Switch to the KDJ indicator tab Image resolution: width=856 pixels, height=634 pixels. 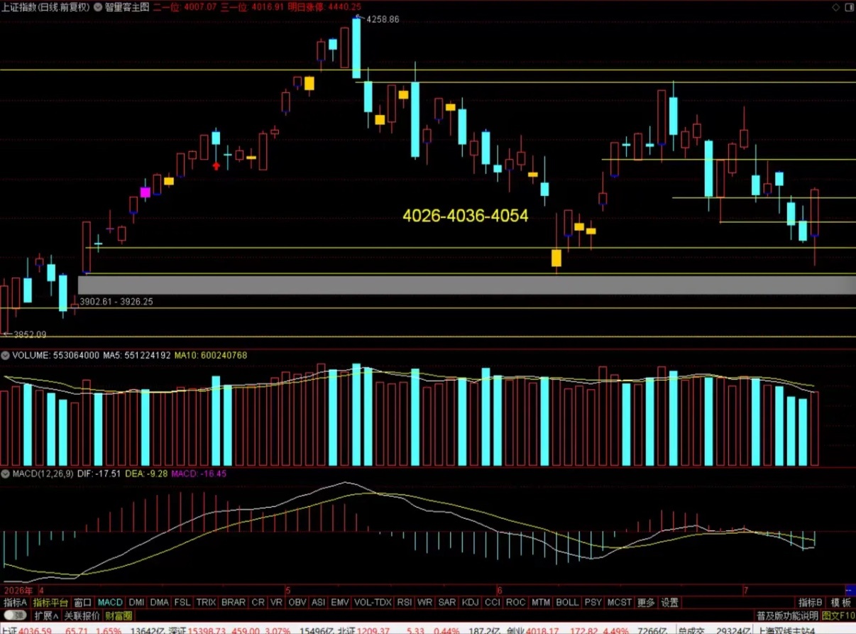click(x=470, y=602)
